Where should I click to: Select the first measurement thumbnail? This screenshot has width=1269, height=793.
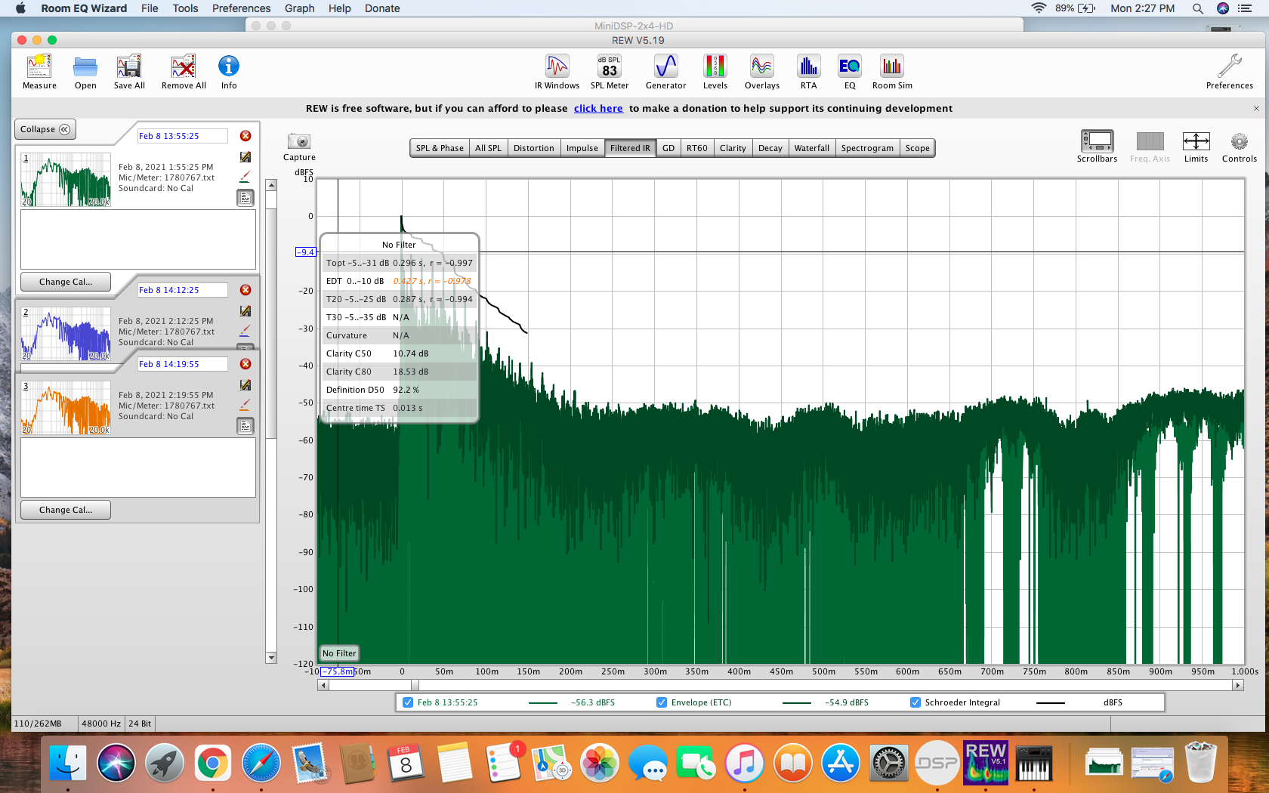(66, 180)
